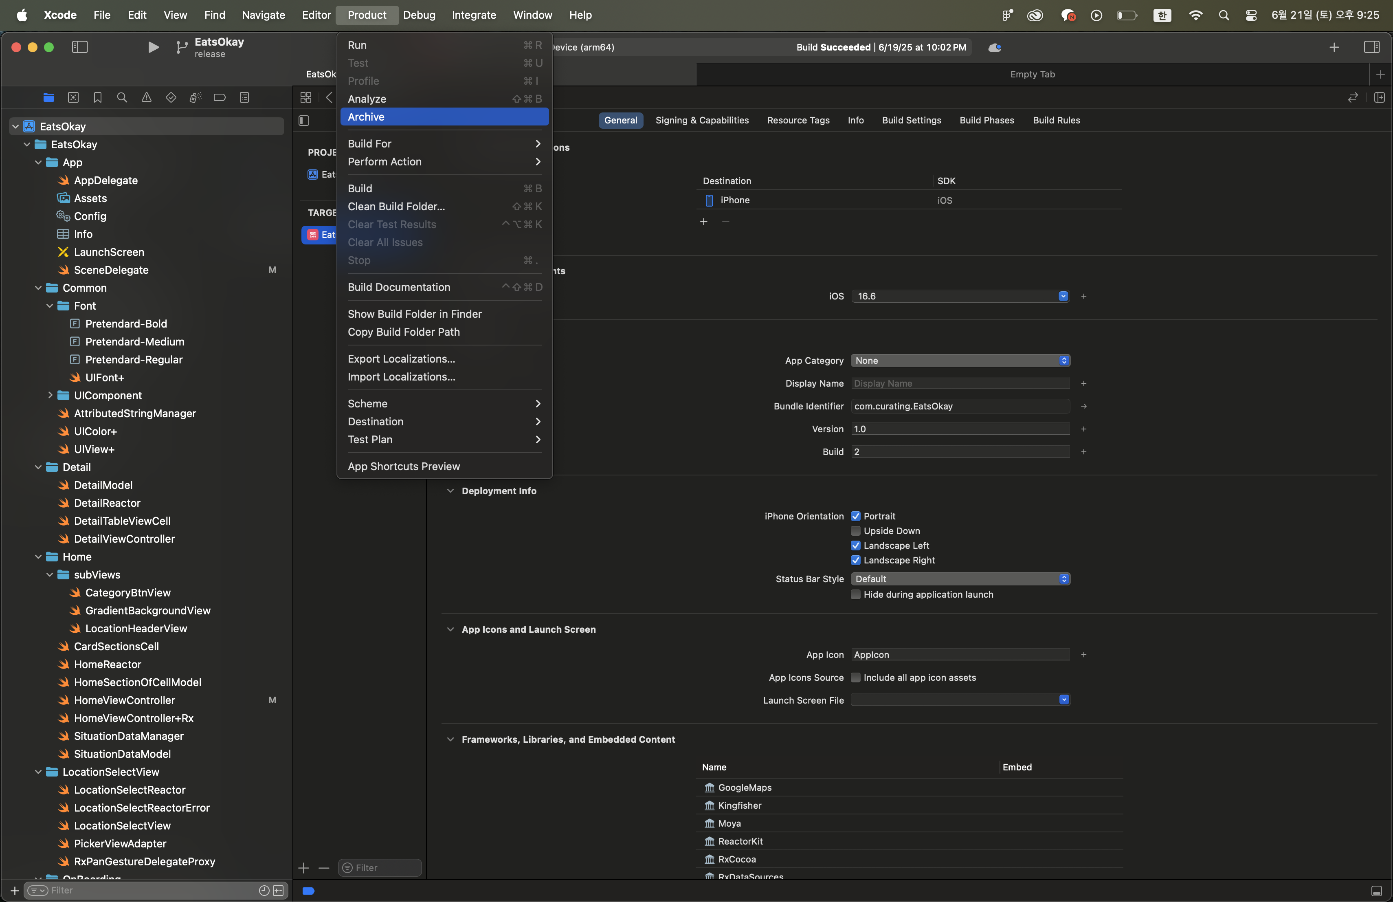Click the Bundle Identifier text field
Viewport: 1393px width, 902px height.
coord(960,406)
